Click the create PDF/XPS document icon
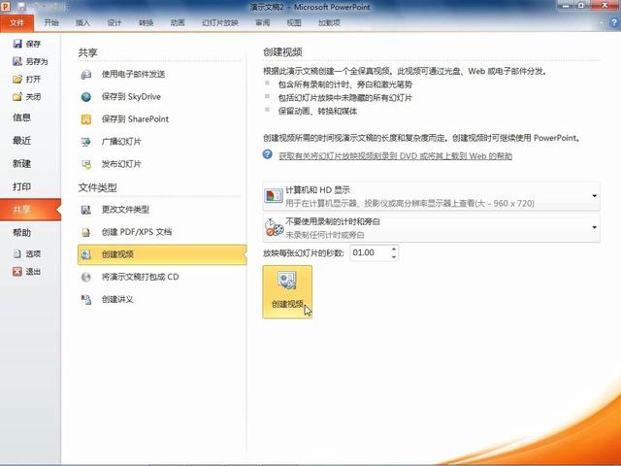The image size is (621, 466). [x=86, y=232]
